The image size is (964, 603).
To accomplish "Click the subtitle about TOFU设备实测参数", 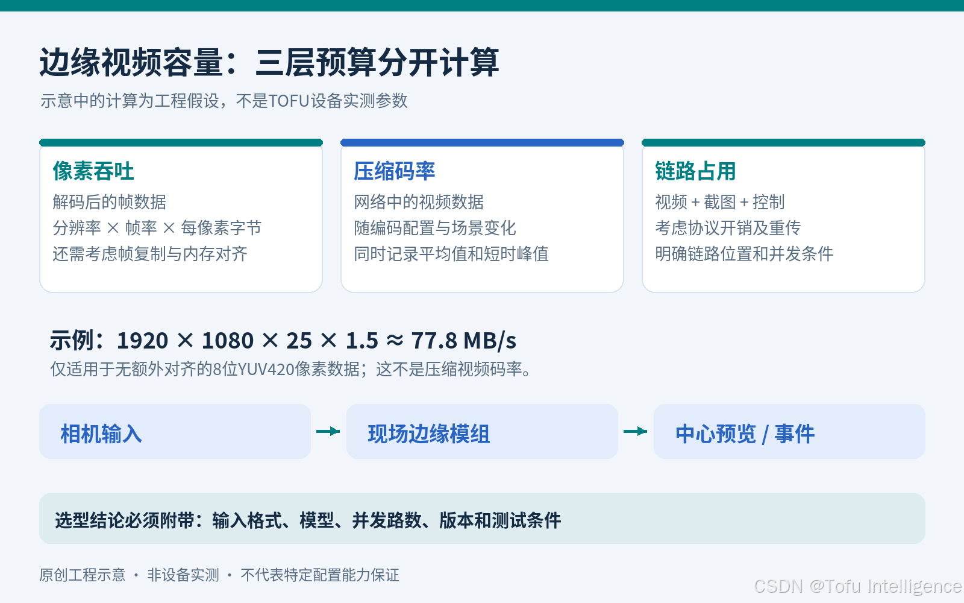I will point(224,101).
